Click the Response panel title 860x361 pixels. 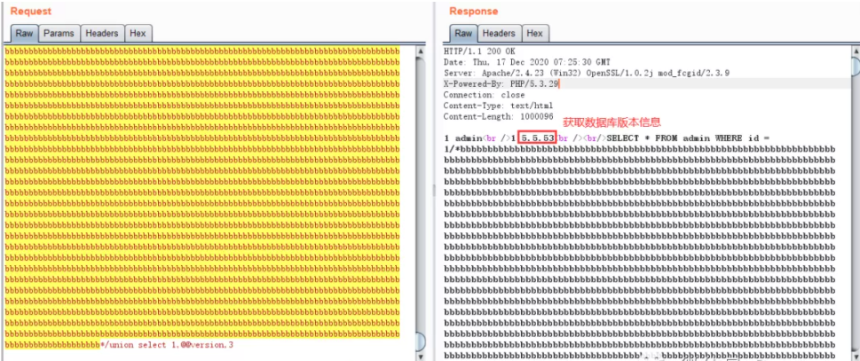pyautogui.click(x=474, y=12)
